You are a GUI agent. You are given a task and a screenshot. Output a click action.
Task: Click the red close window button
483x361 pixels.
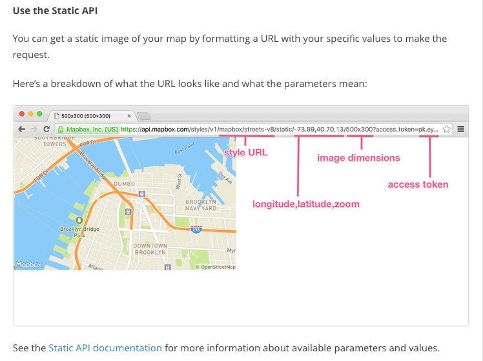tap(21, 113)
